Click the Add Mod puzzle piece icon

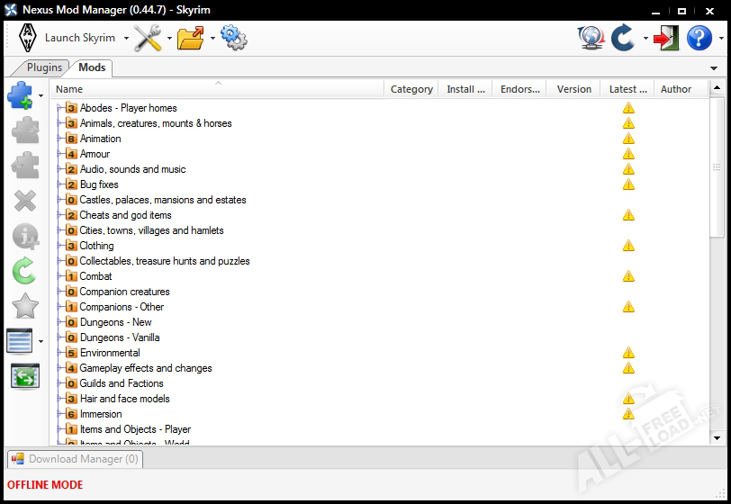[x=22, y=94]
